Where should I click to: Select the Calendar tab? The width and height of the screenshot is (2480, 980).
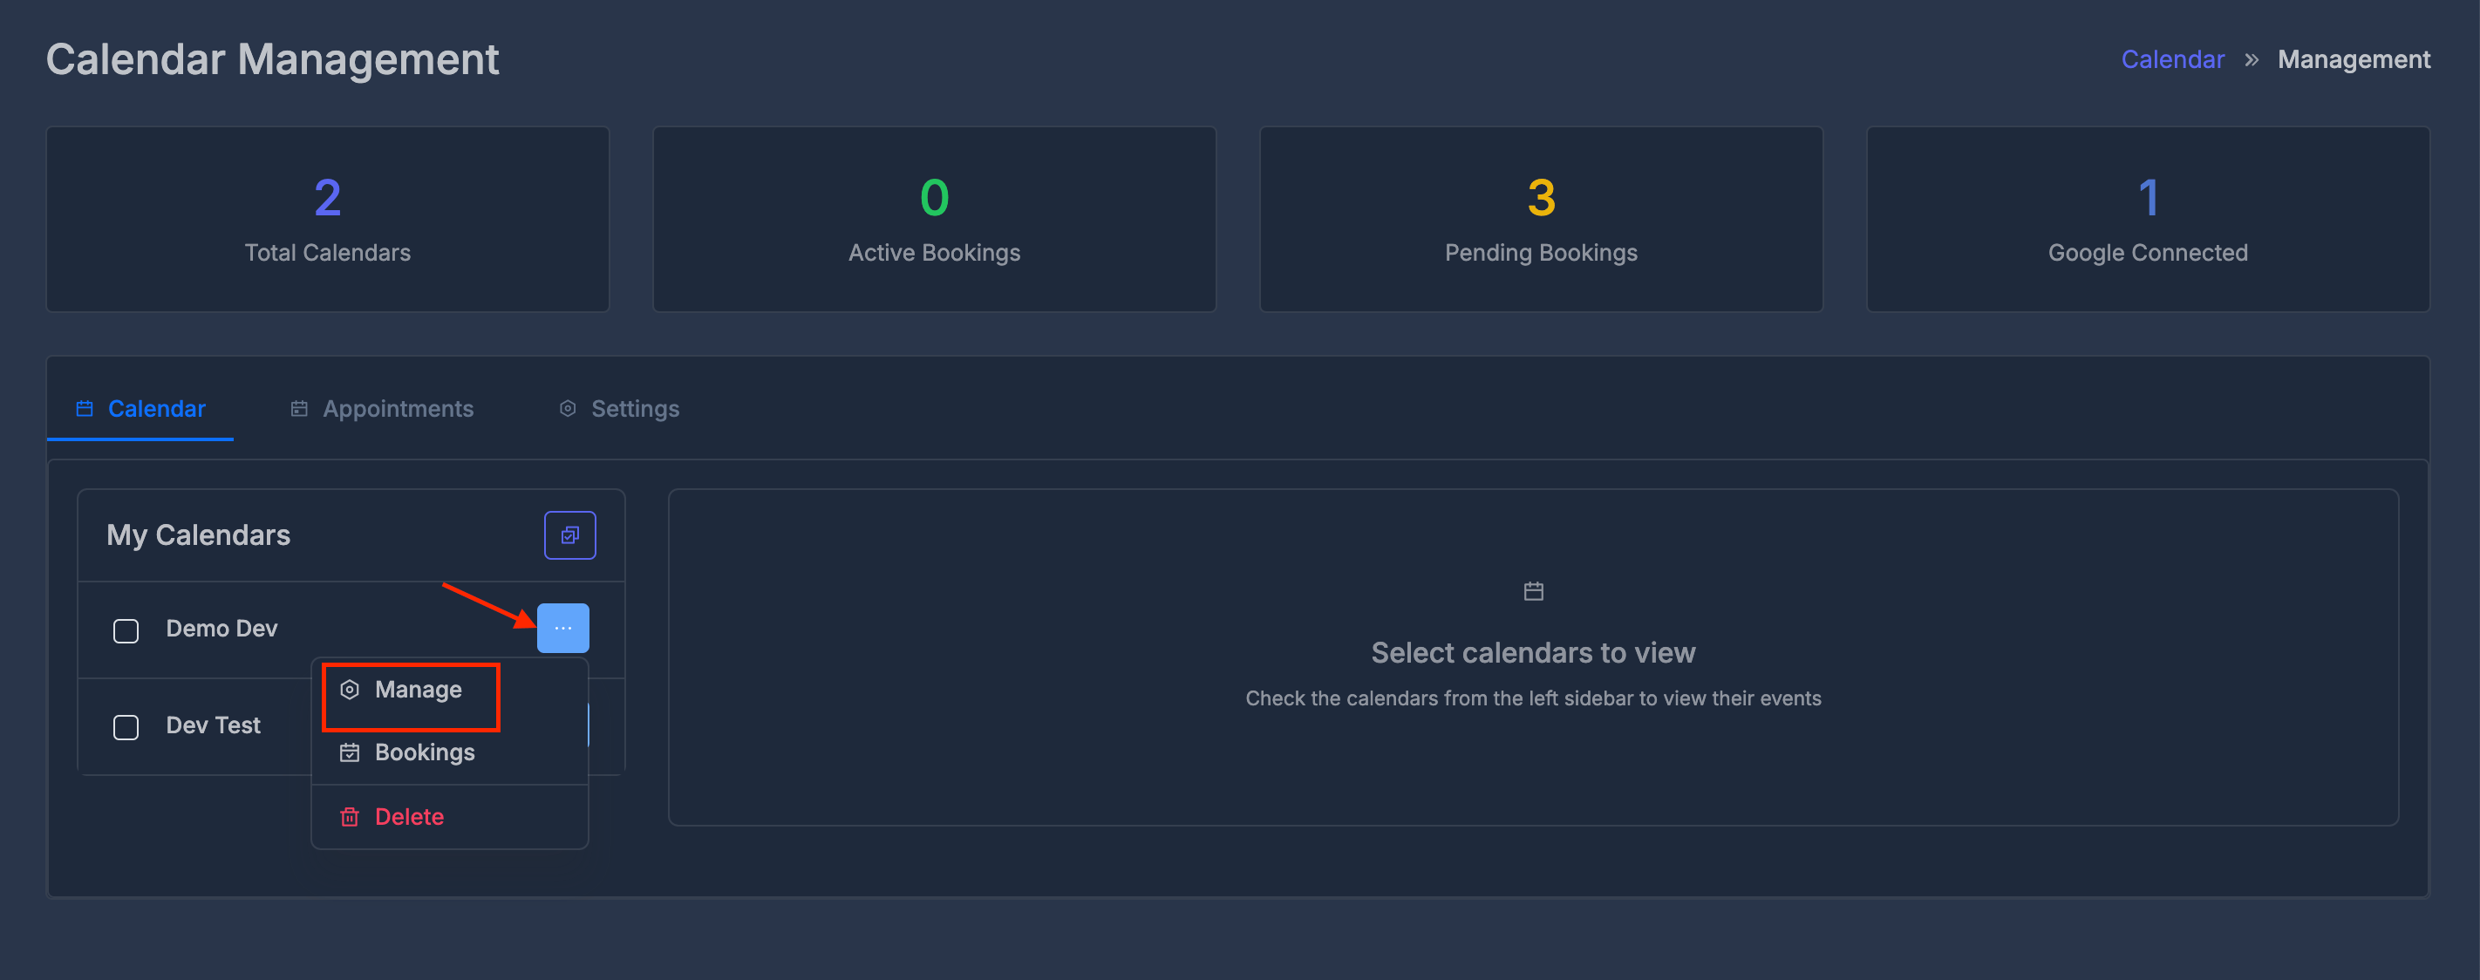[140, 409]
